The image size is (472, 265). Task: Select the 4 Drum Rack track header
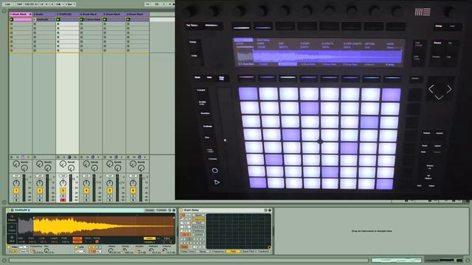tap(91, 14)
